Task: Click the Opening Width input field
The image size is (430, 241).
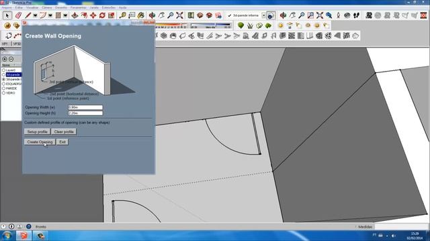Action: (85, 107)
